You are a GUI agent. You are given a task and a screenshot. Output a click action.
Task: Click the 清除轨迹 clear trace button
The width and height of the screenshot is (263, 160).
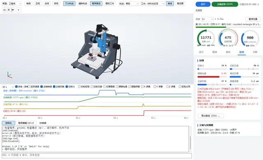[x=83, y=4]
